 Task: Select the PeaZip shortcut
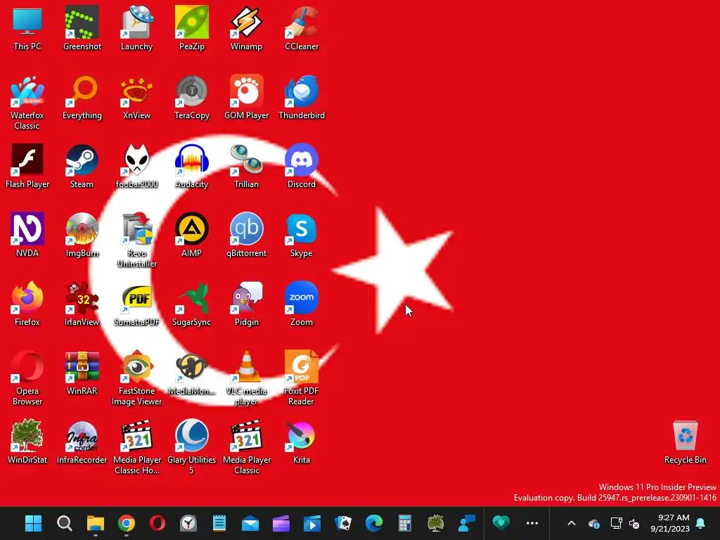(191, 28)
